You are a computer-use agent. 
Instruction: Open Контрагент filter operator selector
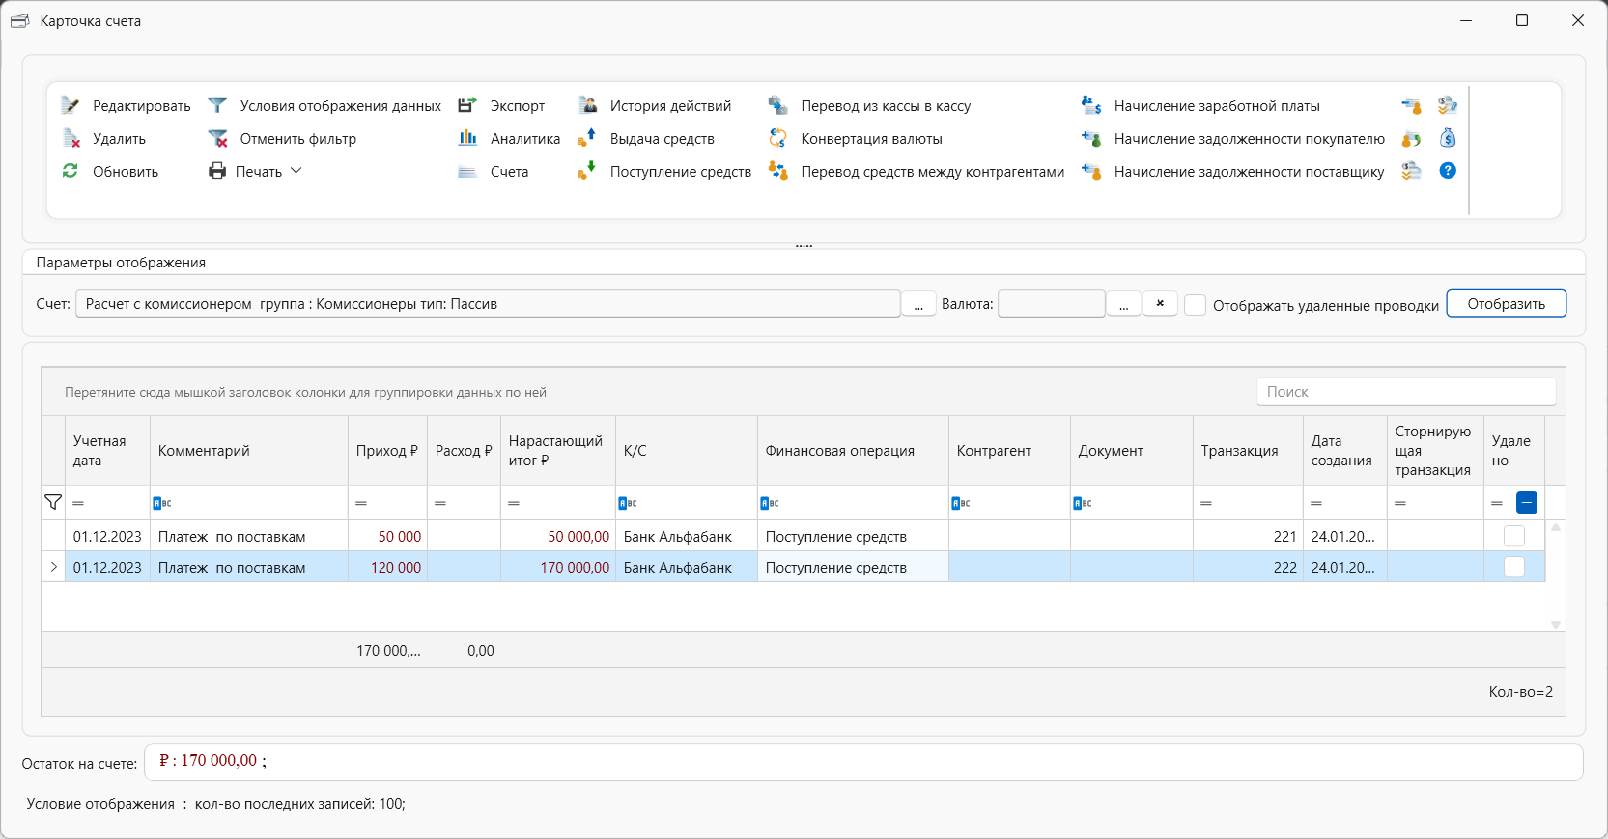coord(961,503)
